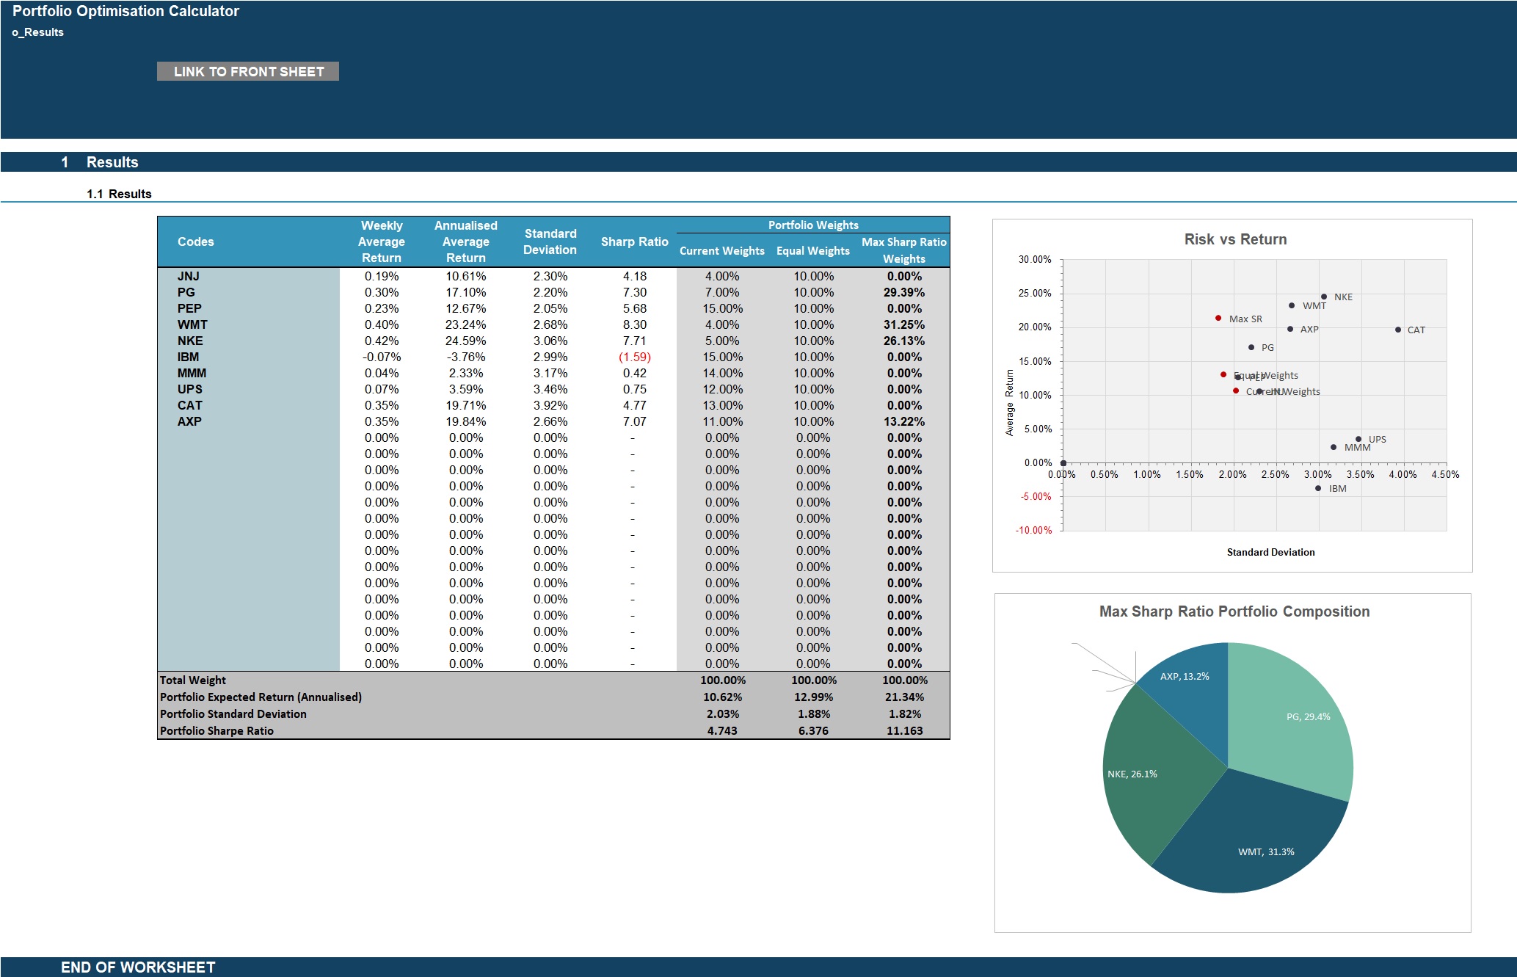This screenshot has height=977, width=1517.
Task: Select NKE annualised return 24.59%
Action: [466, 341]
